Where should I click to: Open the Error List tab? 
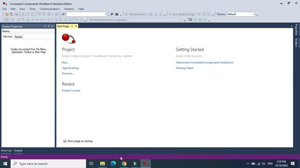(x=6, y=150)
